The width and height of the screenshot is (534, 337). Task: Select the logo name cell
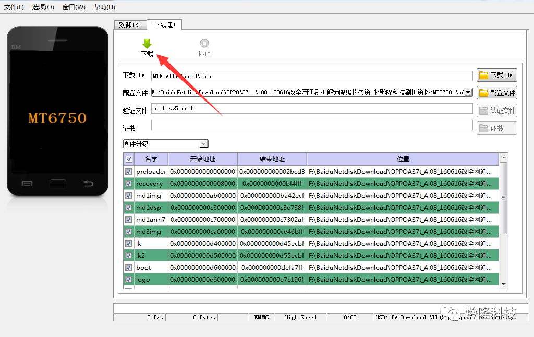[x=151, y=280]
